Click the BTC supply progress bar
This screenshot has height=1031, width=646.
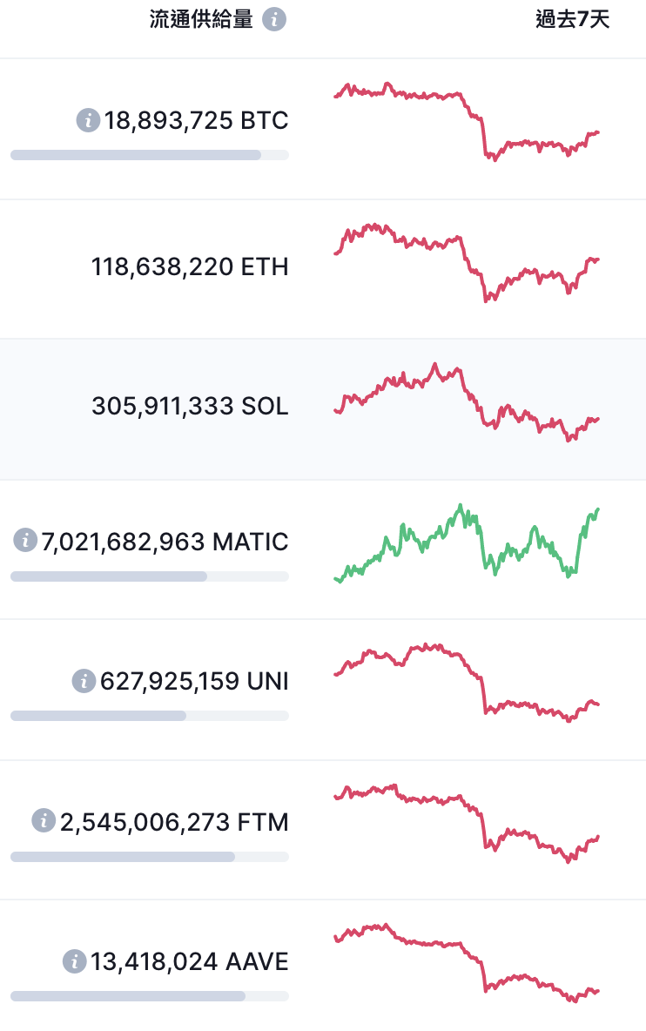click(150, 155)
